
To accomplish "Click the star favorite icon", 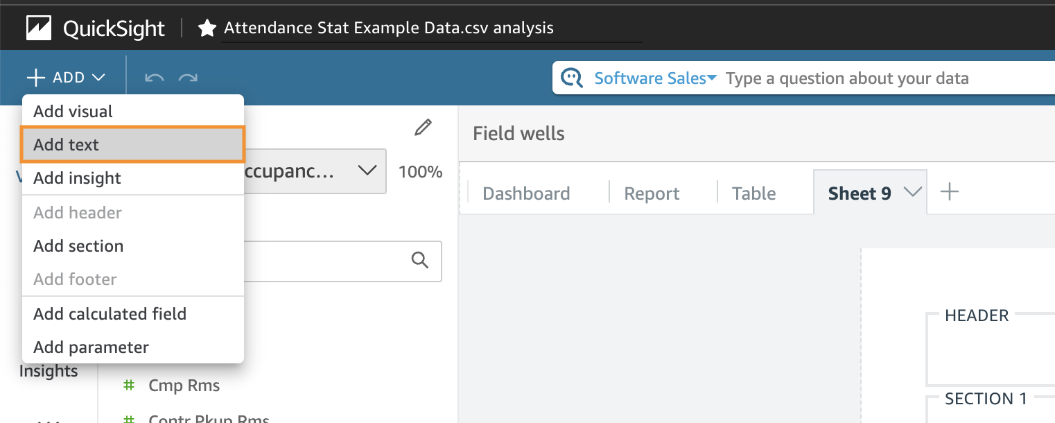I will tap(207, 28).
